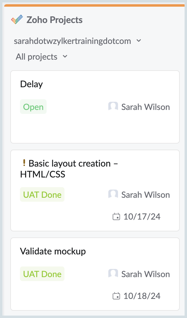Open the Validate mockup task
187x318 pixels.
tap(53, 251)
